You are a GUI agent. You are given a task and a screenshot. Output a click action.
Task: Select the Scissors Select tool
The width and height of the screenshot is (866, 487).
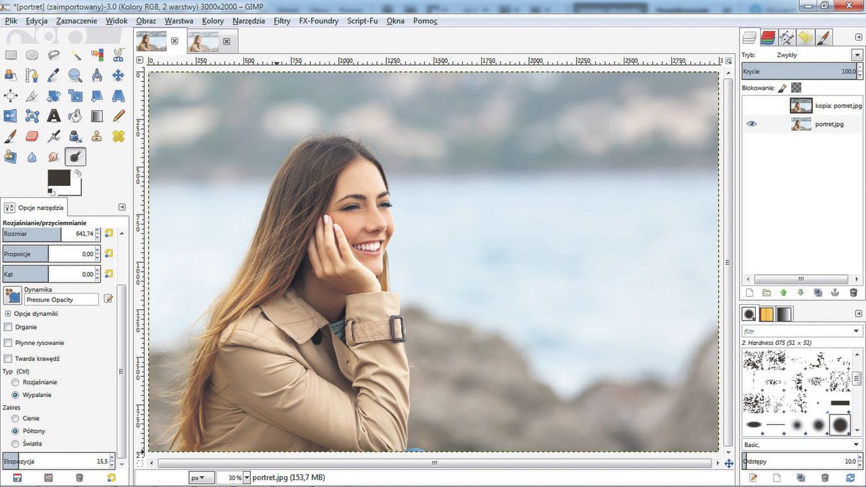click(118, 55)
